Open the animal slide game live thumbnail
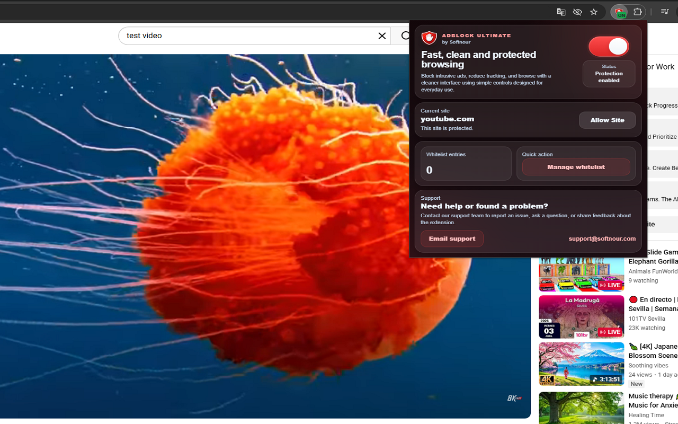Image resolution: width=678 pixels, height=424 pixels. point(581,274)
